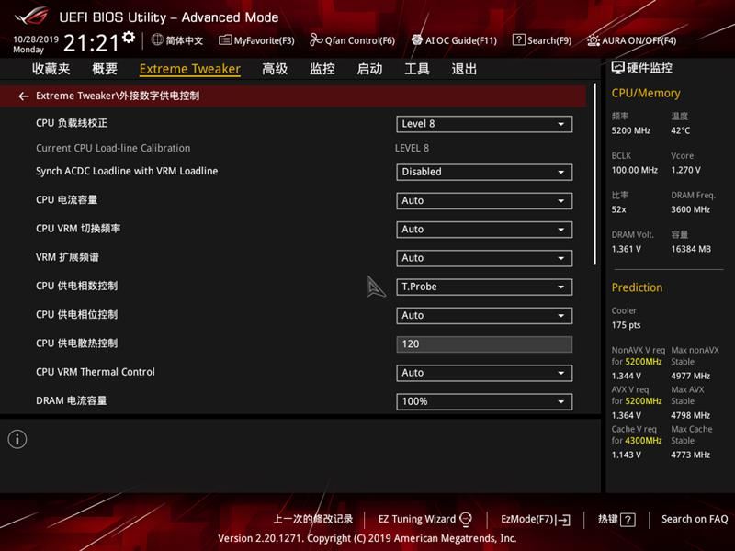The height and width of the screenshot is (551, 735).
Task: Switch to the 启动 tab
Action: (x=369, y=69)
